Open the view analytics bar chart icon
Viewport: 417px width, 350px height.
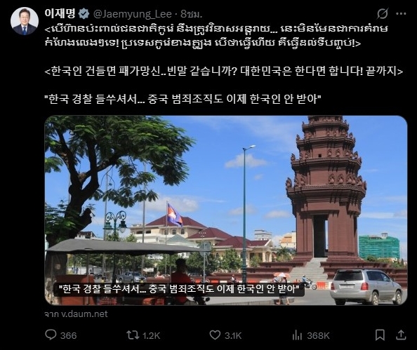[297, 335]
